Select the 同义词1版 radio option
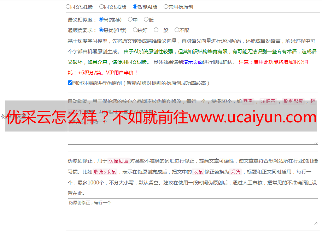 click(68, 7)
